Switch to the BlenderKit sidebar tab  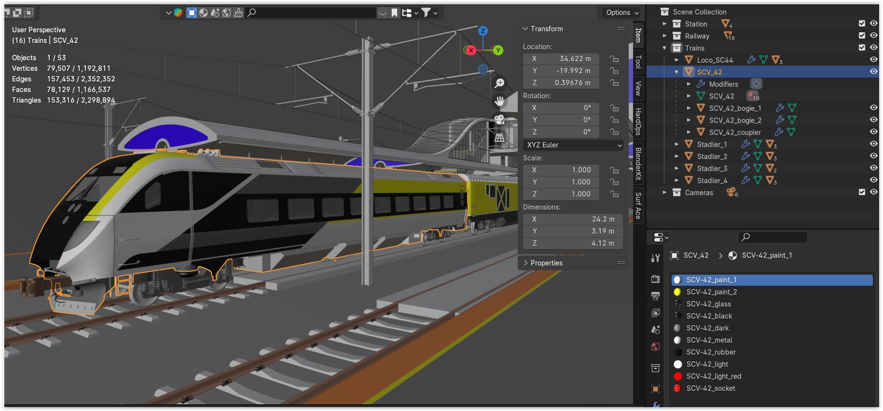(638, 164)
